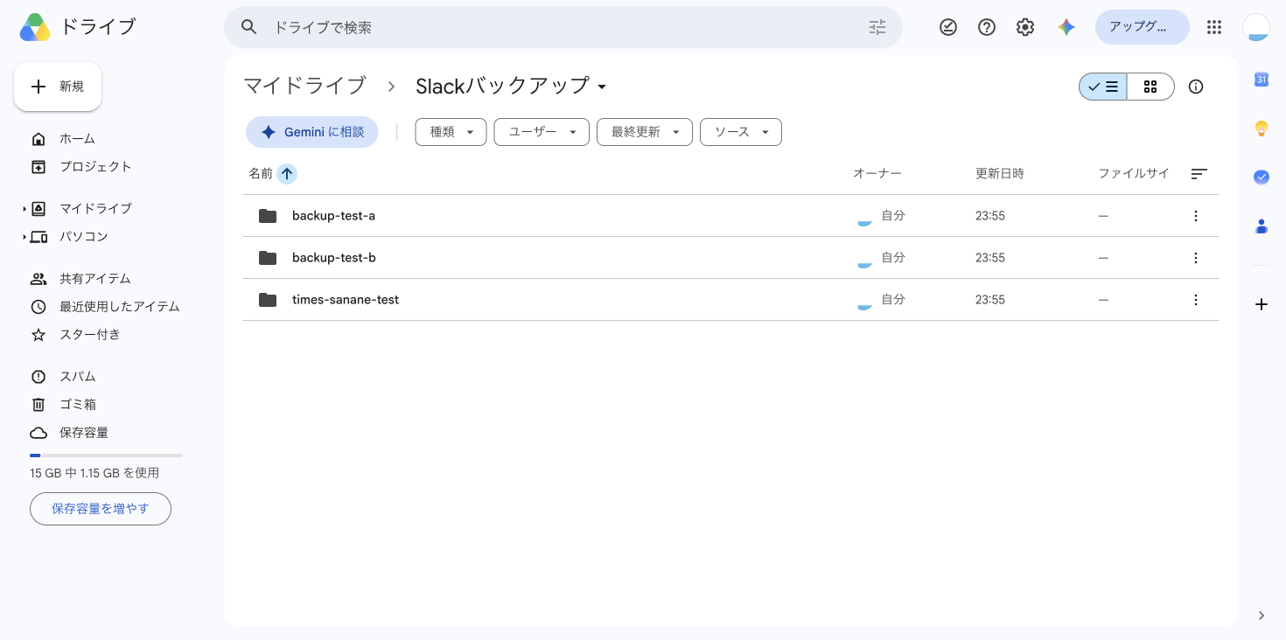Open Contacts side panel icon
The image size is (1286, 640).
(x=1262, y=226)
